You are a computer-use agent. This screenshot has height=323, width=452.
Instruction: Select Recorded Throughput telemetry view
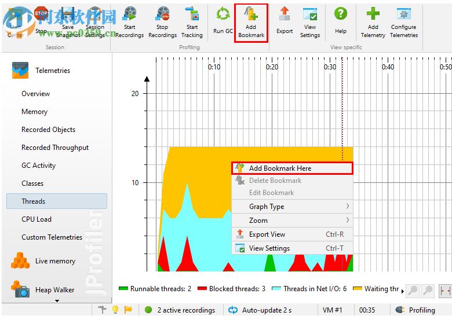click(55, 148)
